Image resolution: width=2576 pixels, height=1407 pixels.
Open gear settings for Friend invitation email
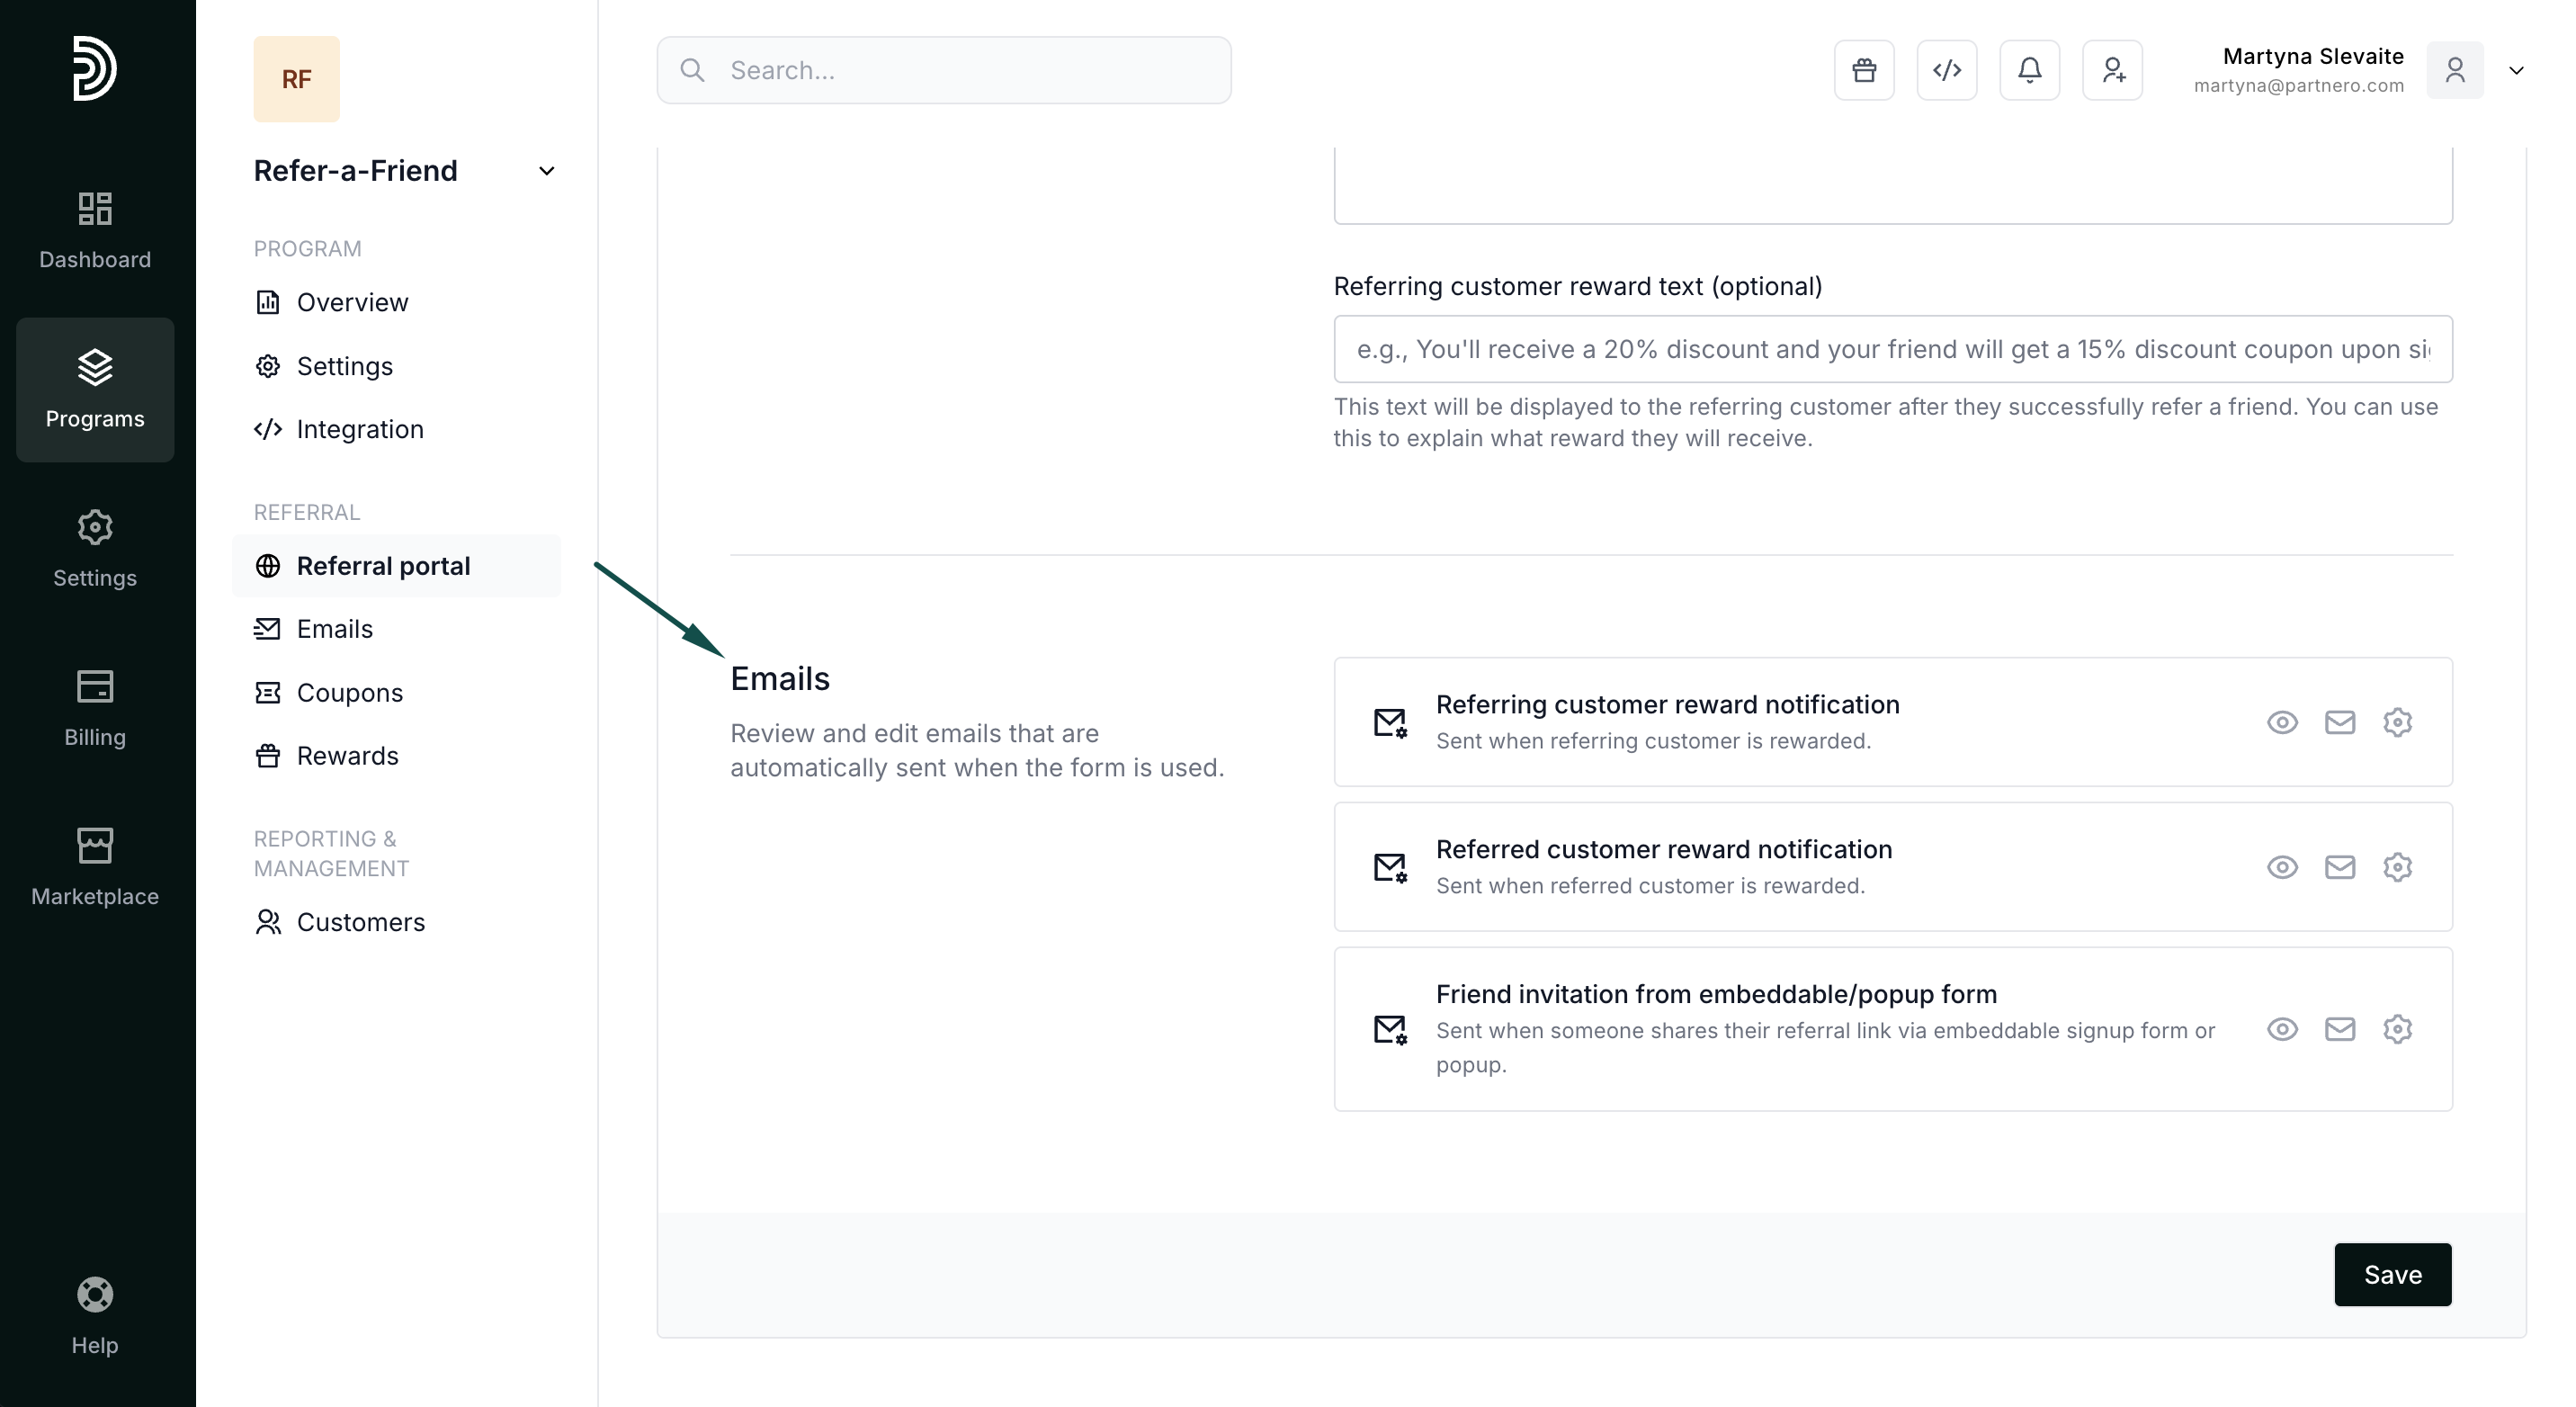[x=2397, y=1029]
